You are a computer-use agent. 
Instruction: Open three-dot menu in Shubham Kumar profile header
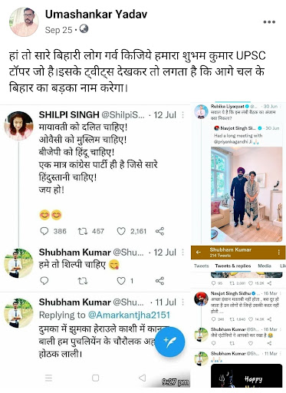(279, 253)
